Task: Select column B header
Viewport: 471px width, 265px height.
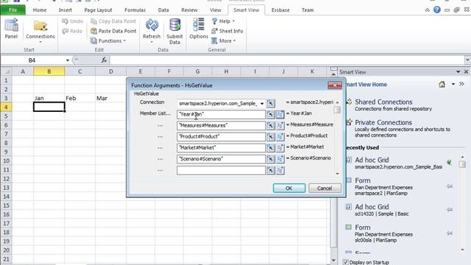Action: pos(49,71)
